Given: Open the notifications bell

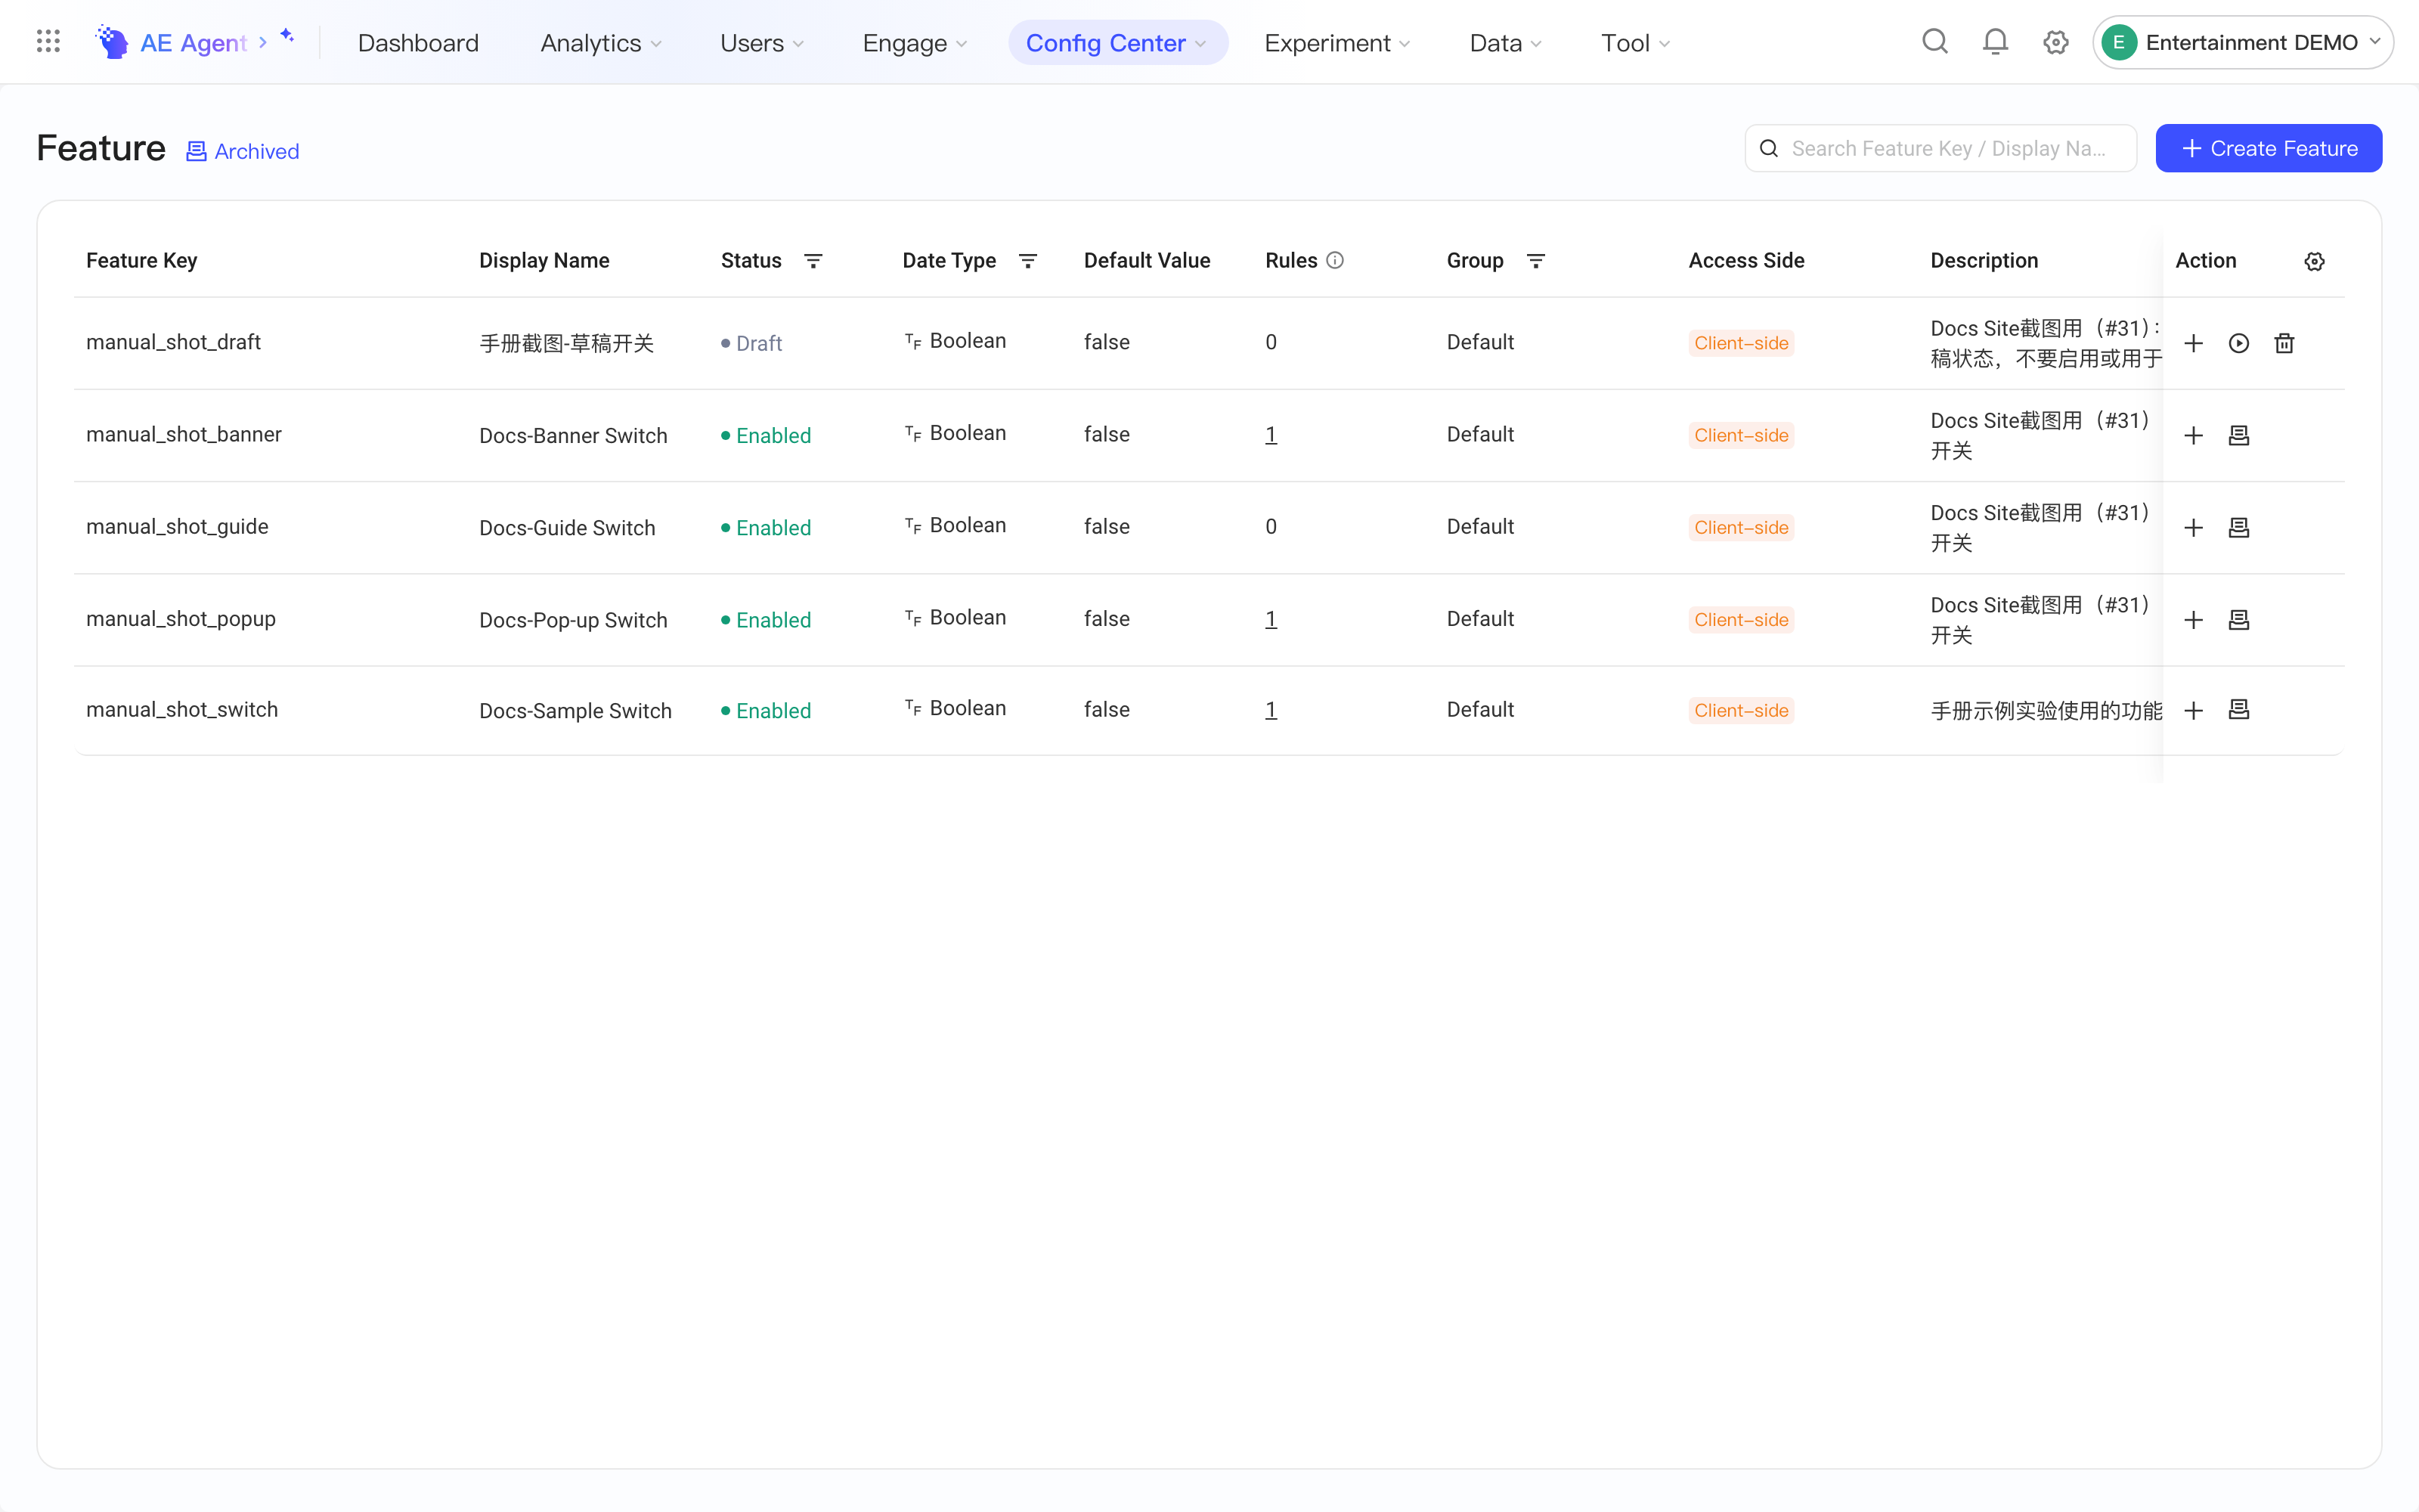Looking at the screenshot, I should (x=1995, y=42).
